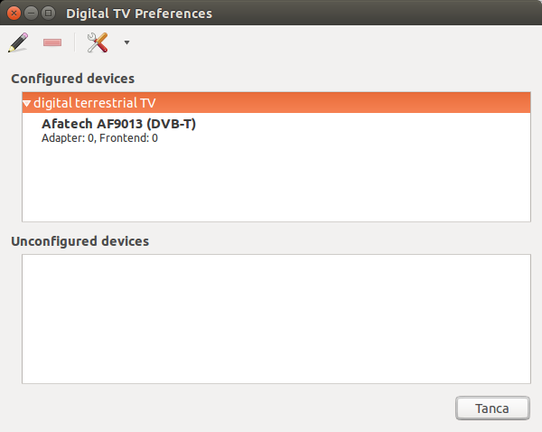This screenshot has height=432, width=542.
Task: Click the pencil edit device icon
Action: pyautogui.click(x=17, y=42)
